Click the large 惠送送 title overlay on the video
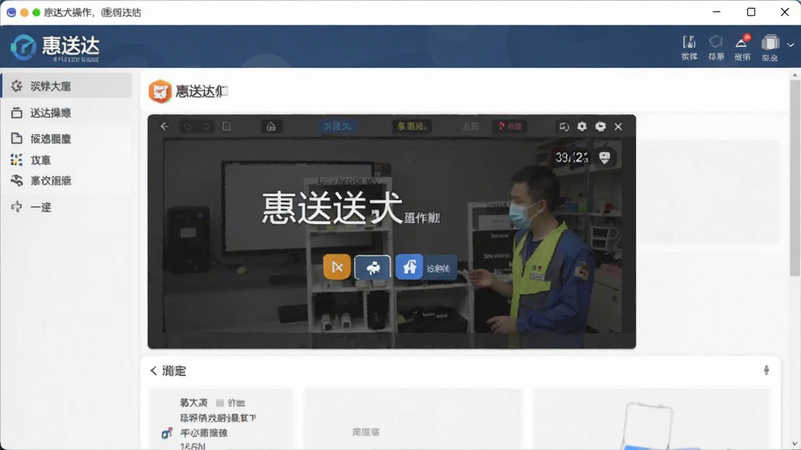The width and height of the screenshot is (801, 450). pyautogui.click(x=332, y=208)
